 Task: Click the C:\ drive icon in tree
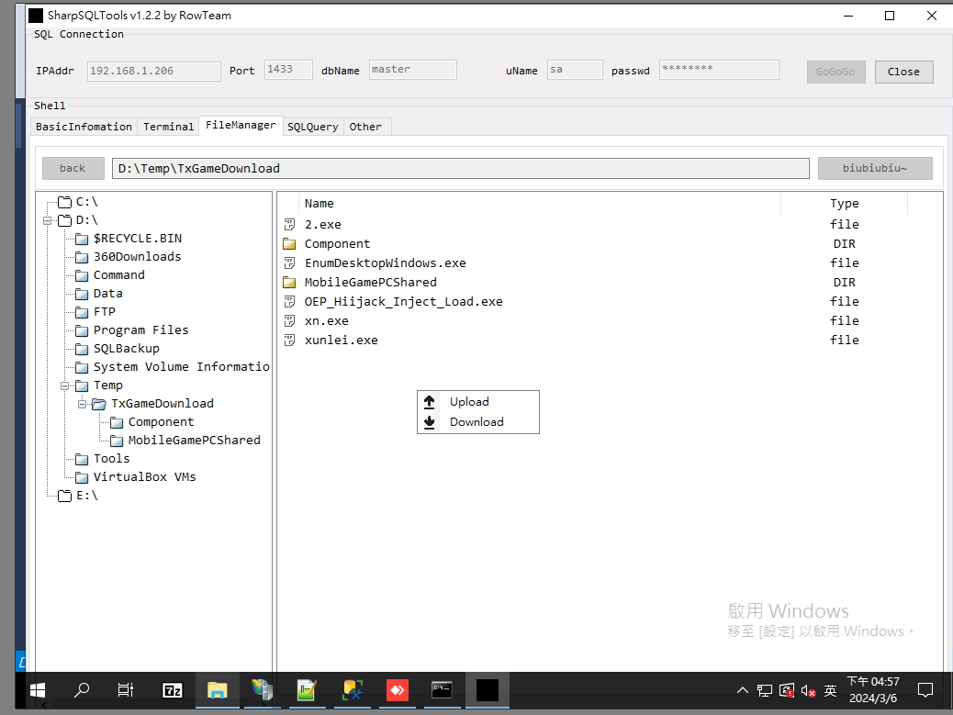(64, 202)
